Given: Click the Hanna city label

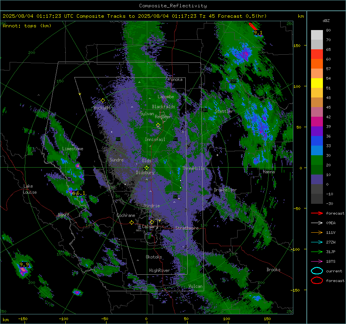Looking at the screenshot, I should (269, 171).
